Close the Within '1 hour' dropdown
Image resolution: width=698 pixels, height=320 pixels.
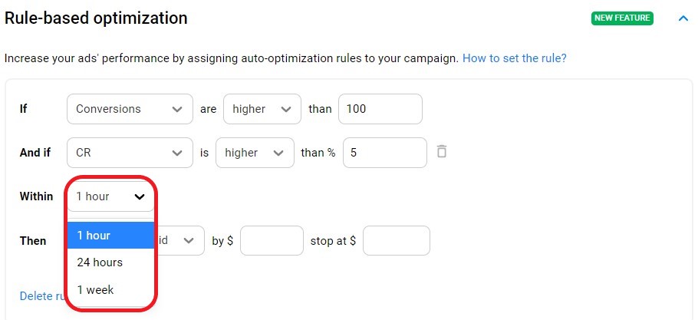(110, 196)
